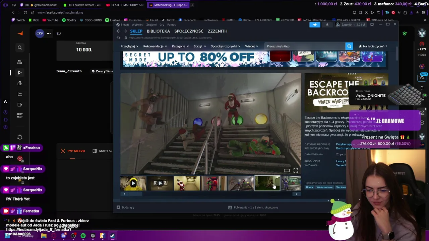Open a new browser tab with plus
The width and height of the screenshot is (429, 241).
click(x=192, y=5)
